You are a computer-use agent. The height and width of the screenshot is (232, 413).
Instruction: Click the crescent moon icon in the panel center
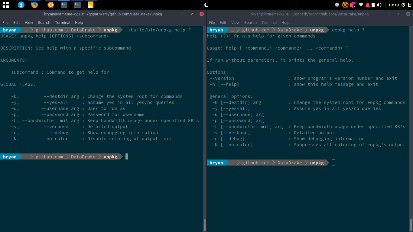point(207,5)
